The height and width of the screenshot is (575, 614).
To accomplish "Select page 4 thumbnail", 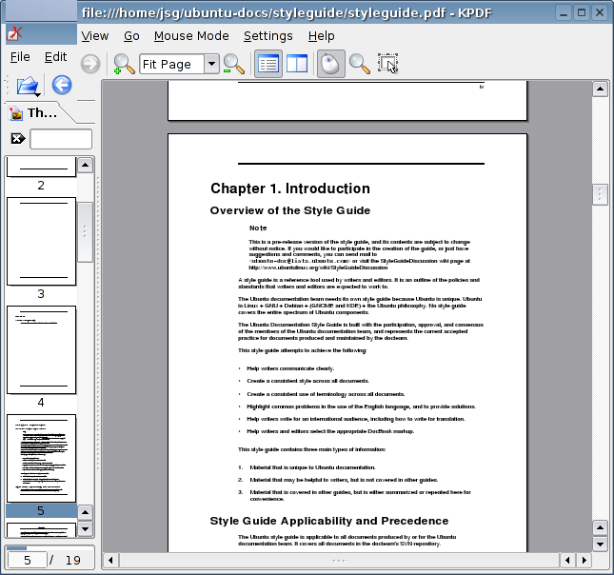I will [41, 349].
